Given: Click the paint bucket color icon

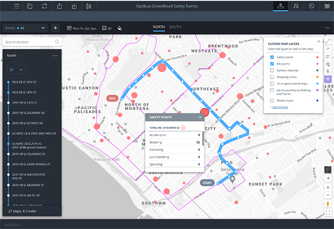Looking at the screenshot, I should [119, 28].
